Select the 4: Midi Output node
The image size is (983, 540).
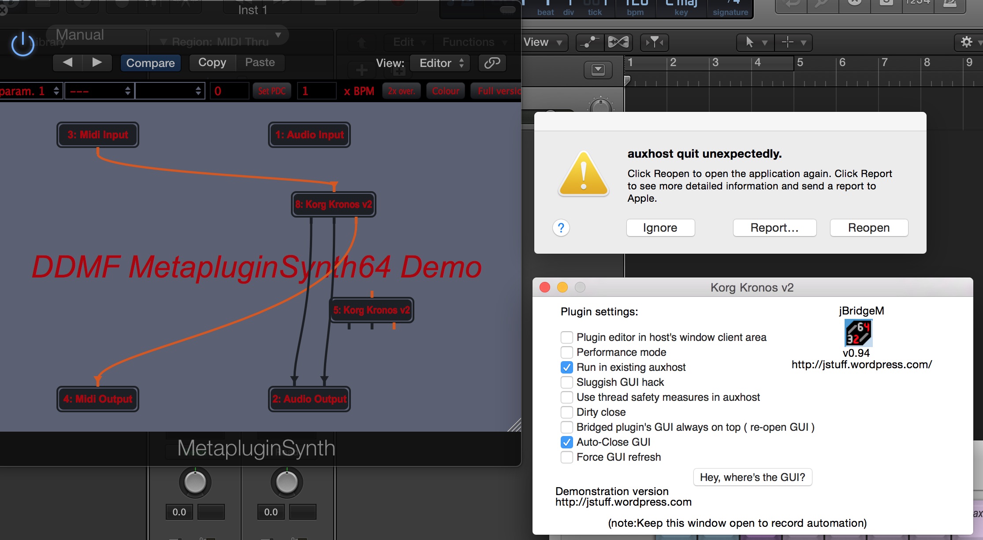tap(98, 399)
